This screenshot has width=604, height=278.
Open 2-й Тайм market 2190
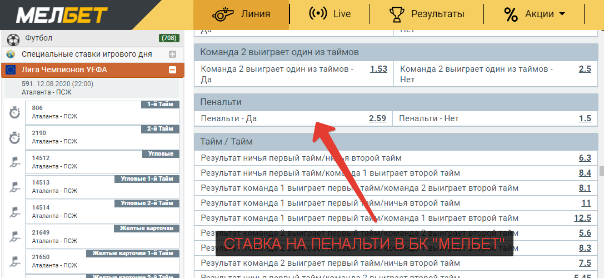[x=102, y=137]
